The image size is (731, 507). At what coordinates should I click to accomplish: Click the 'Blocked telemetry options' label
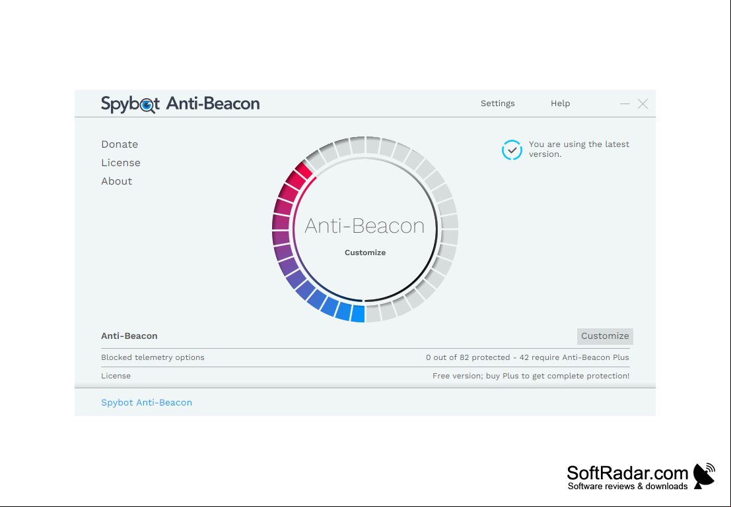pyautogui.click(x=153, y=357)
